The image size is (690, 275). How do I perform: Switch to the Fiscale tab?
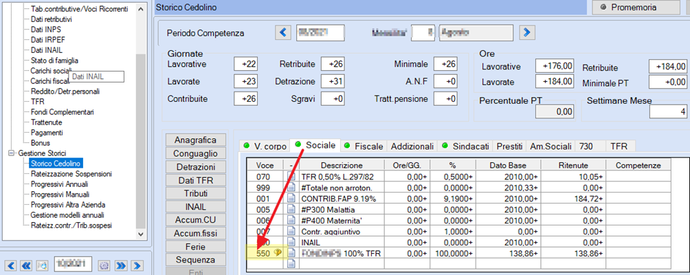[364, 146]
